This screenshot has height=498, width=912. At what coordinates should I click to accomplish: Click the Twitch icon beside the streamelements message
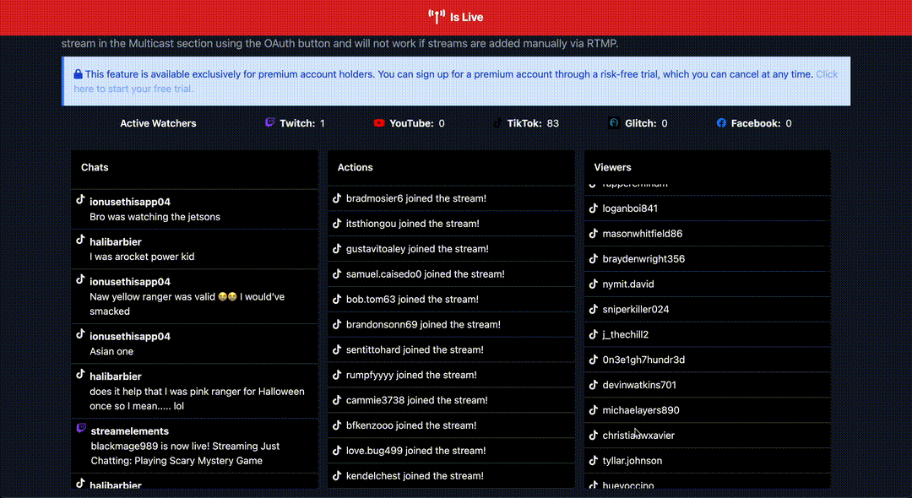click(x=80, y=428)
